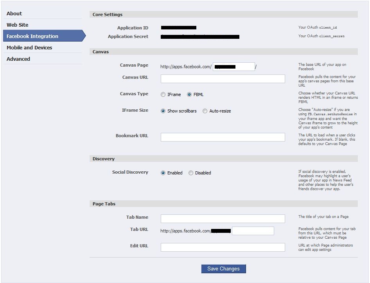Click the Core Settings section header
The image size is (370, 283).
[x=223, y=15]
